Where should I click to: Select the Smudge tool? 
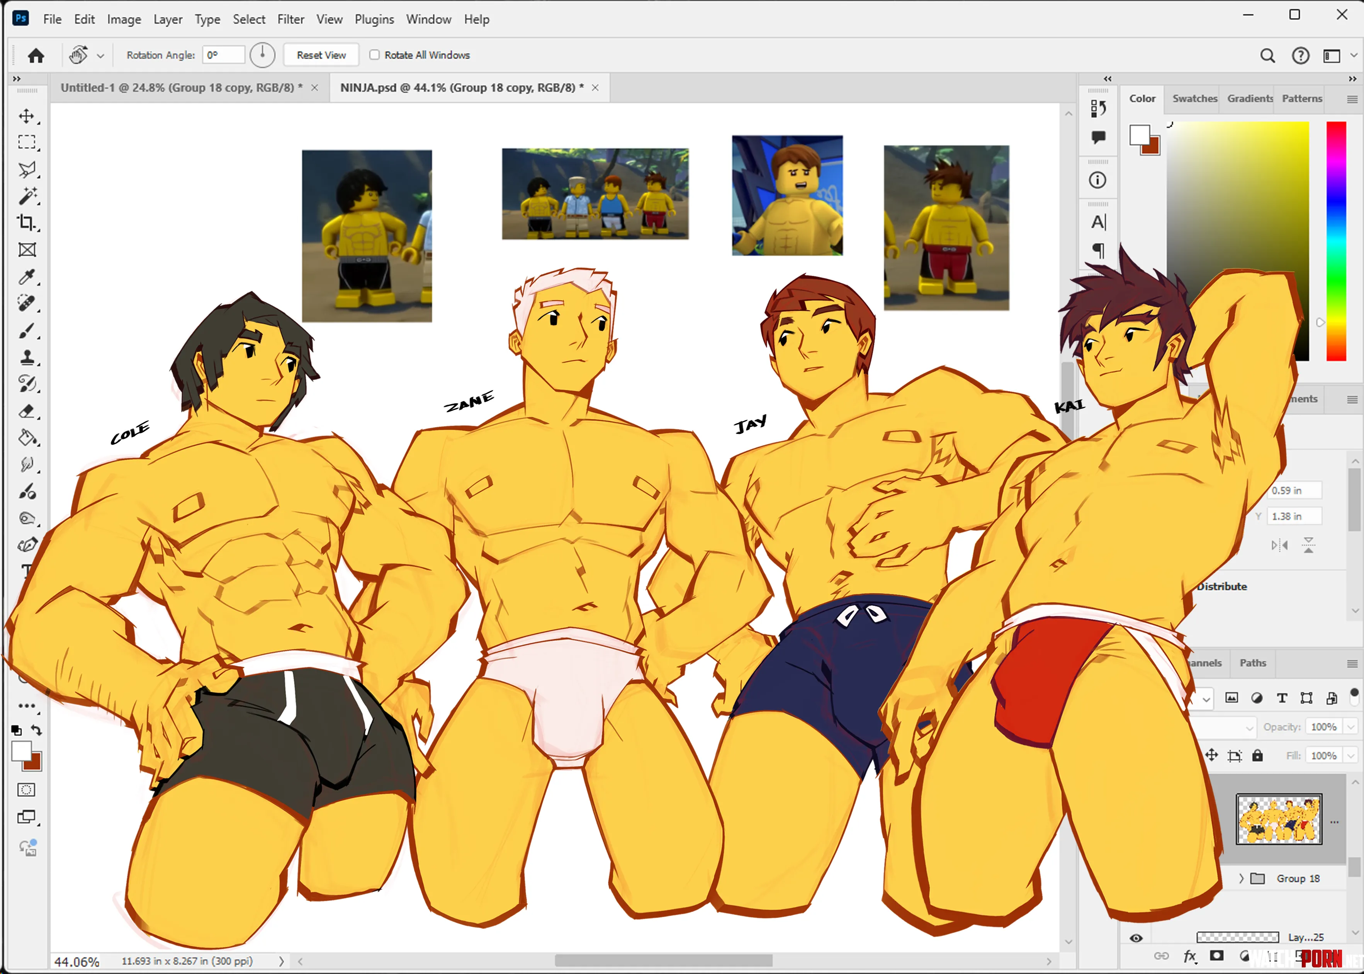pos(26,465)
